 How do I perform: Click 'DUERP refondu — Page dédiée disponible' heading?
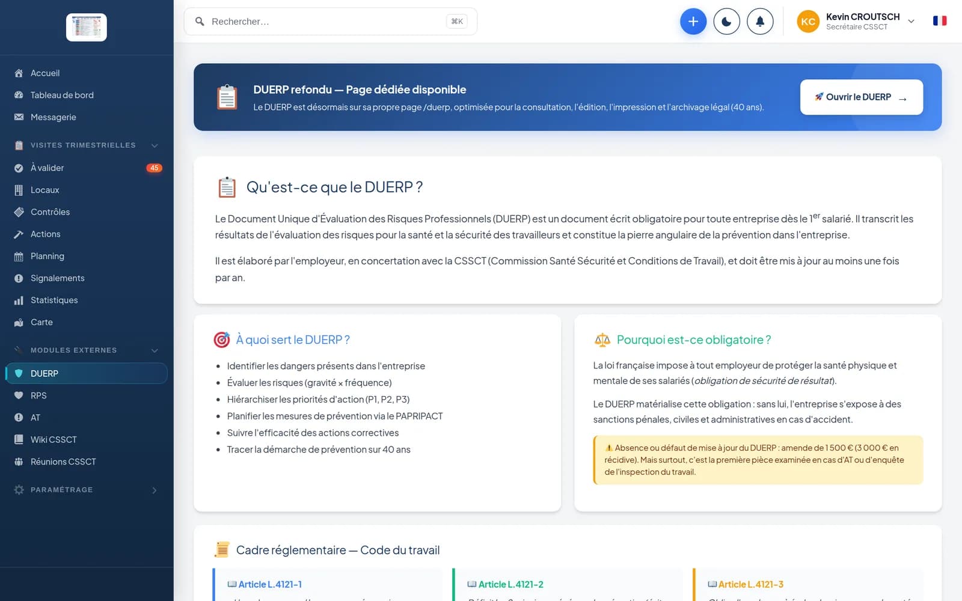pyautogui.click(x=360, y=90)
